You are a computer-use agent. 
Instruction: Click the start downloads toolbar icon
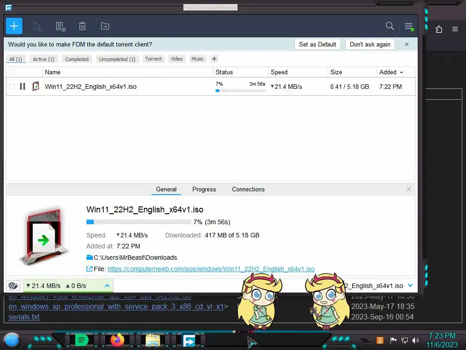point(38,26)
